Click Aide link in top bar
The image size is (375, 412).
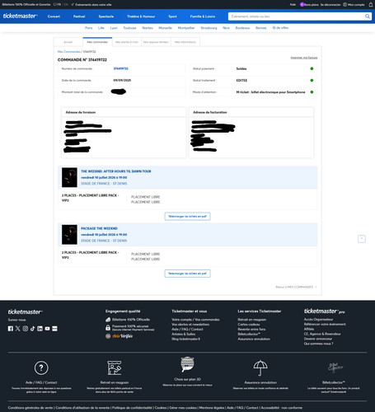point(293,5)
